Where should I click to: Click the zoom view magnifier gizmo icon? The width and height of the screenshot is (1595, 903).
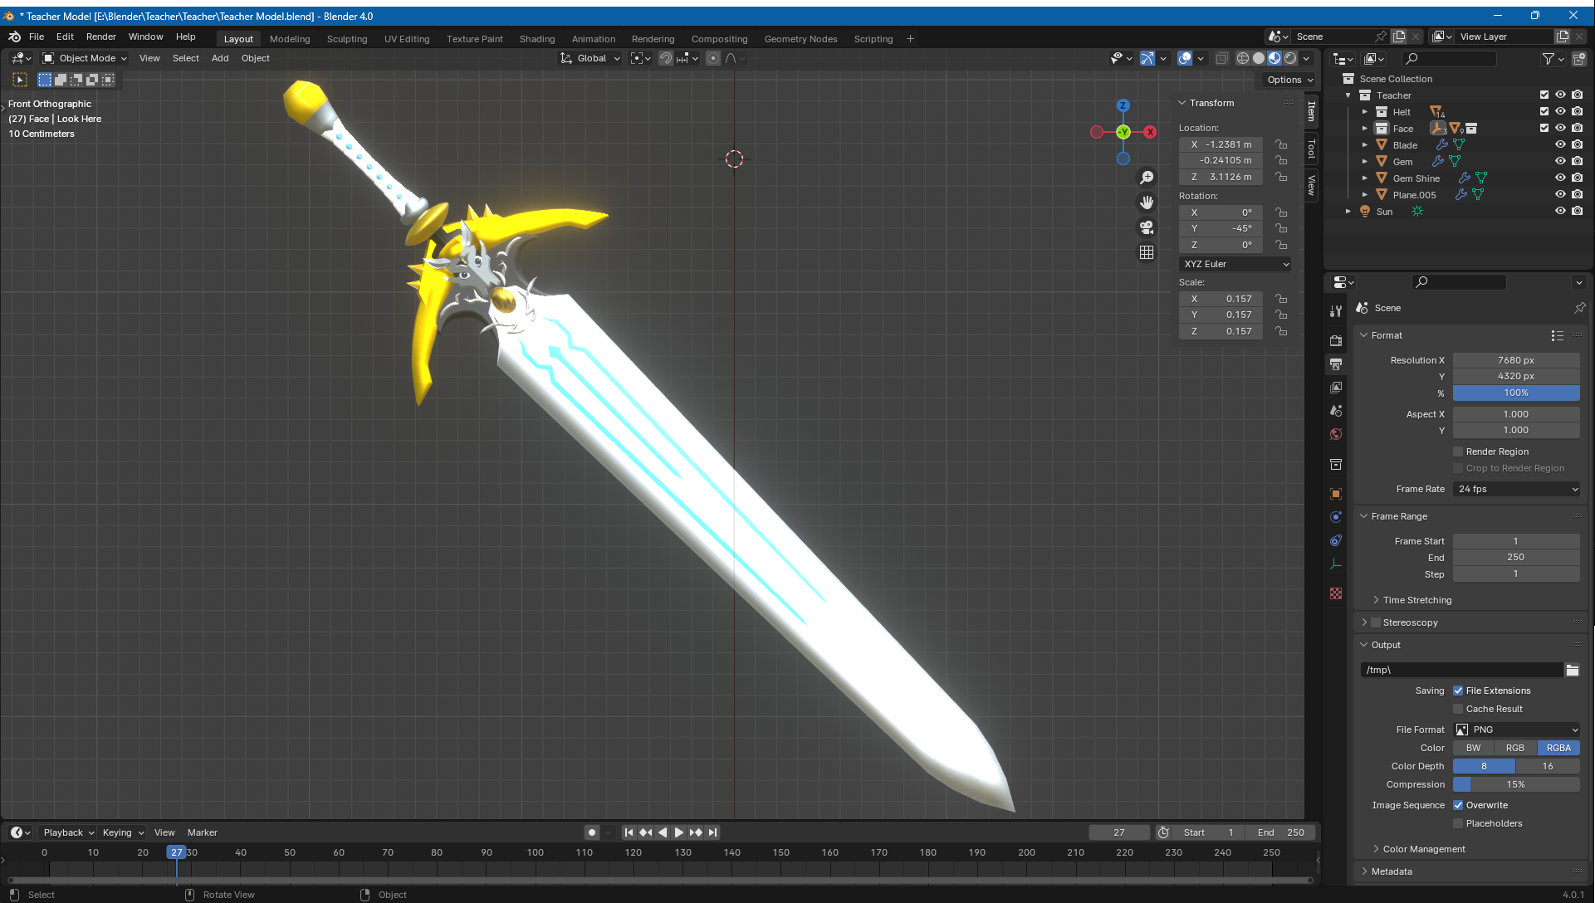[1147, 178]
